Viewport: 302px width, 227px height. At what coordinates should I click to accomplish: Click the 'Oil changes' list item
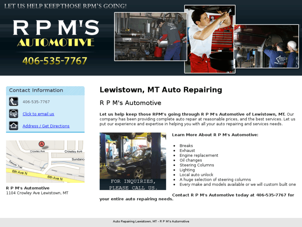click(x=191, y=160)
